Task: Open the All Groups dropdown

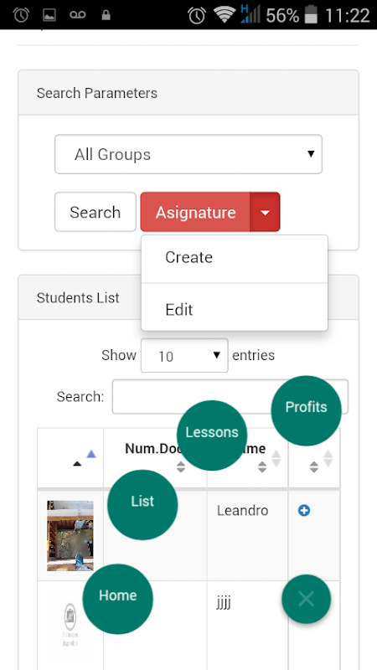Action: (x=188, y=154)
